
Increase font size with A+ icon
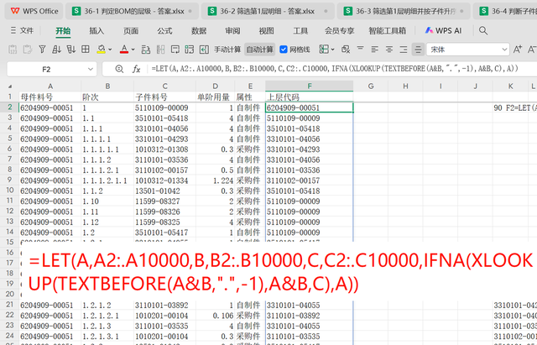pyautogui.click(x=518, y=50)
